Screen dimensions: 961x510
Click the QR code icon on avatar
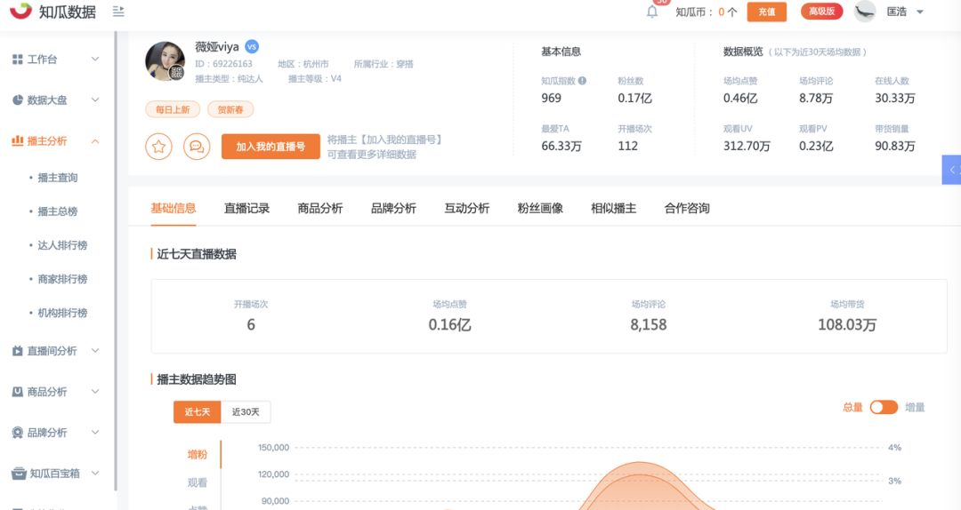tap(176, 73)
